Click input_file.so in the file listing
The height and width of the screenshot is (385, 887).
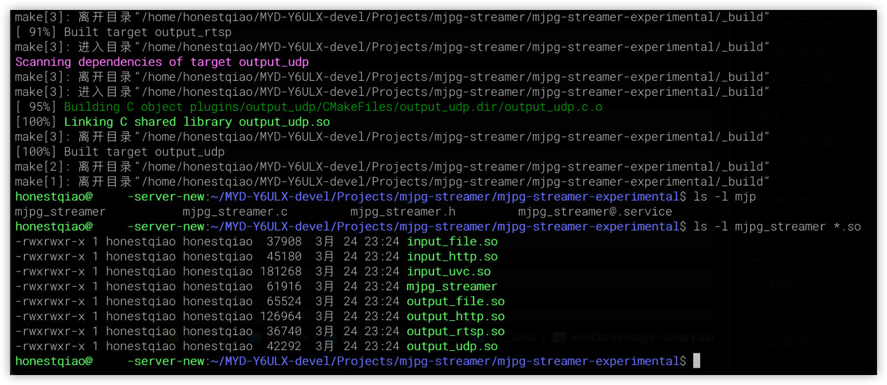point(452,242)
